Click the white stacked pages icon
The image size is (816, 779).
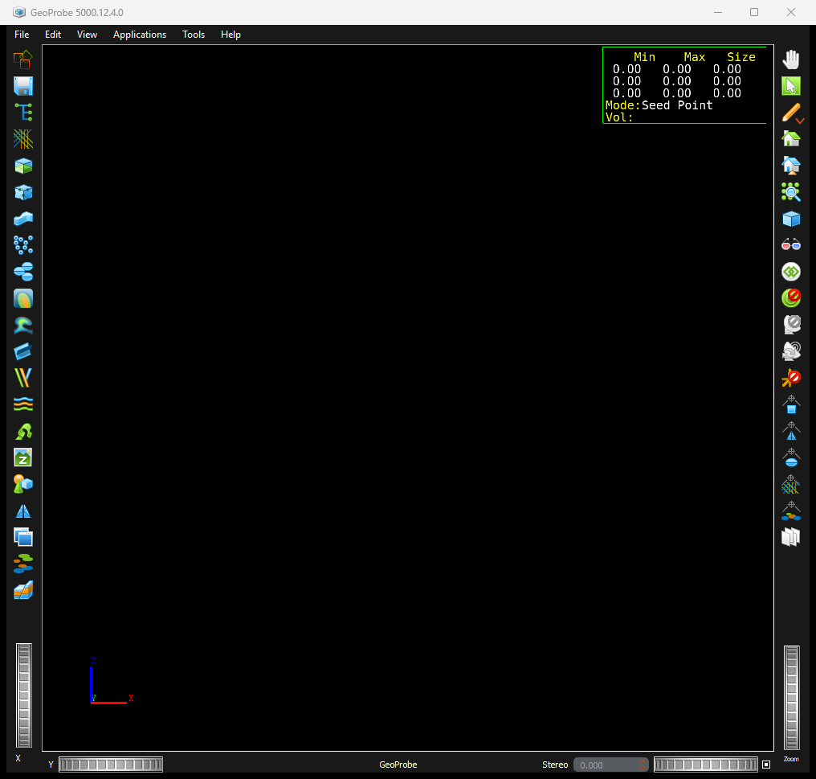click(791, 537)
